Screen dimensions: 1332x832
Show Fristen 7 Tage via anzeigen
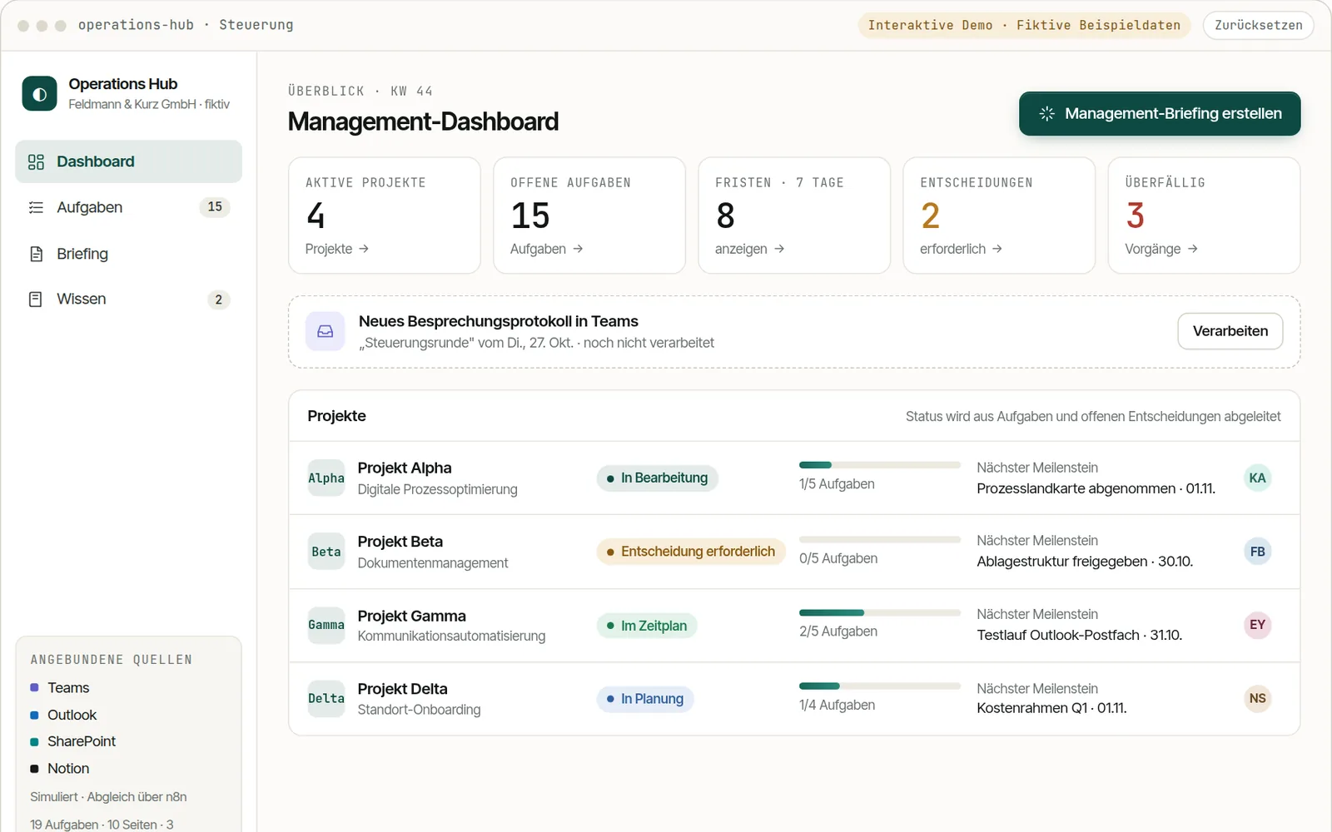750,249
